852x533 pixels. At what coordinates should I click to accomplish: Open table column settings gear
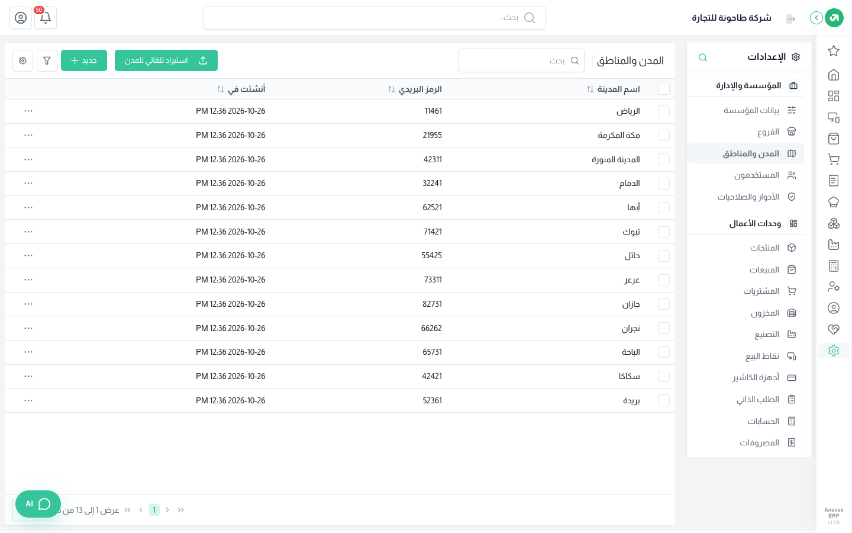[x=22, y=60]
